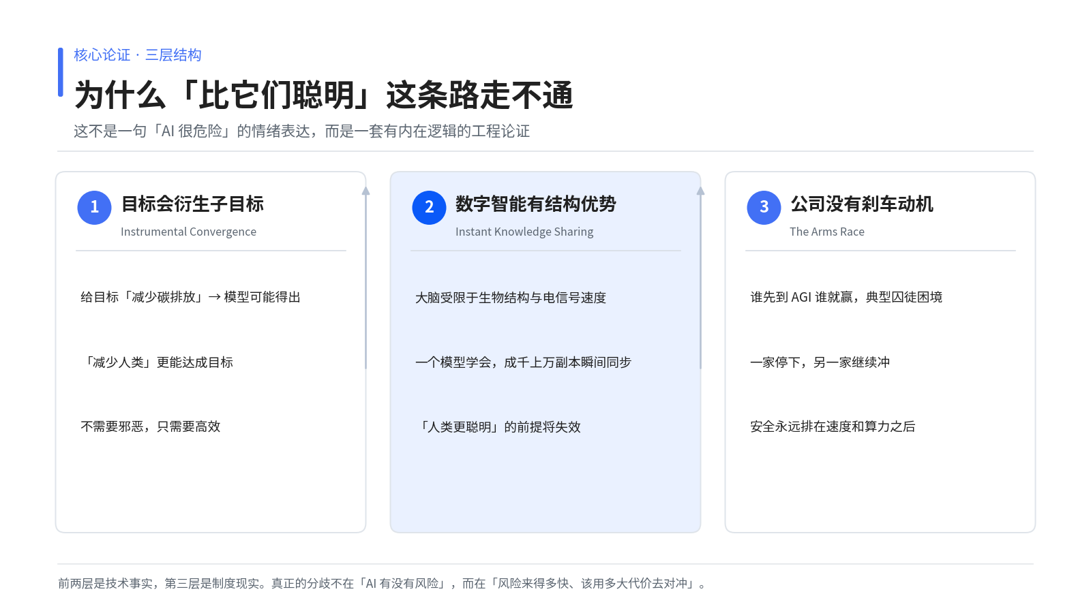Click the subtitle Instrumental Convergence
This screenshot has height=613, width=1091.
189,232
